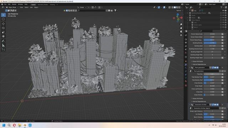Collapse Other Objects collection tree
Screen dimensions: 228x128
tap(188, 20)
